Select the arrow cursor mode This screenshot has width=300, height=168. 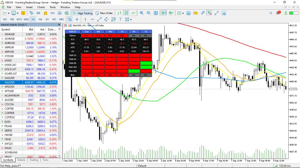(x=70, y=19)
